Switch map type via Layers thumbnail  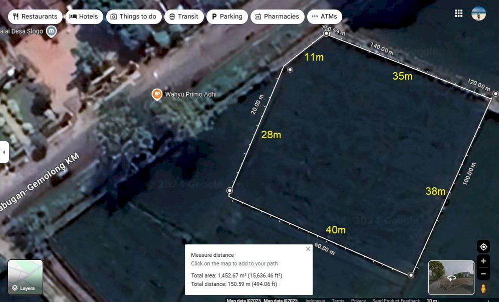coord(26,277)
